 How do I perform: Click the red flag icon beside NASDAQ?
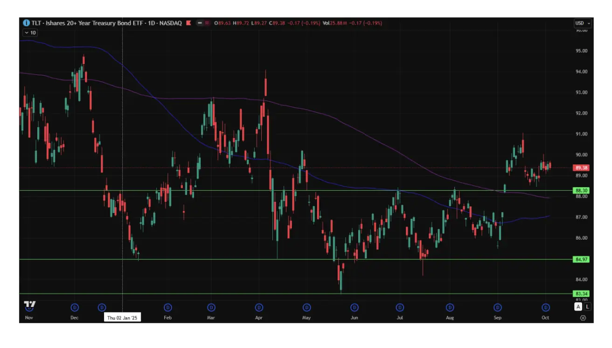pyautogui.click(x=189, y=23)
